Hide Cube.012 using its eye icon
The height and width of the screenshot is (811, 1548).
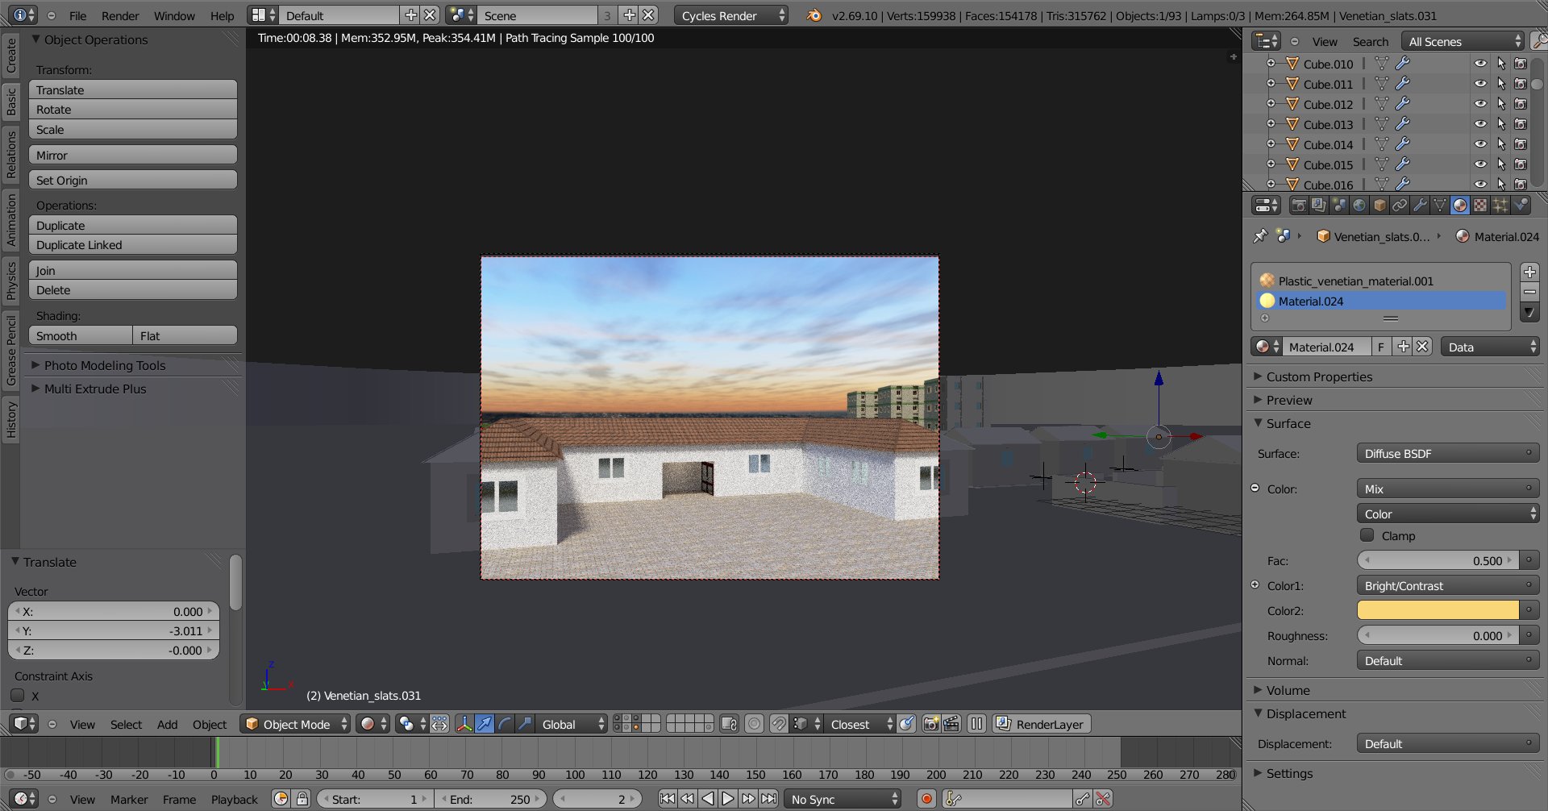[1480, 104]
